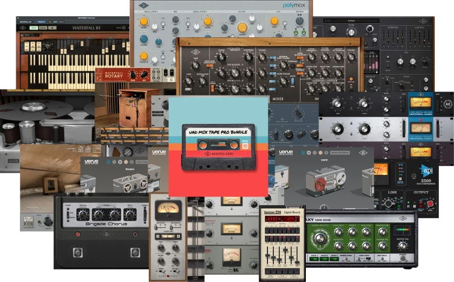Click the 'more machines' button in right Verve window

click(x=340, y=153)
